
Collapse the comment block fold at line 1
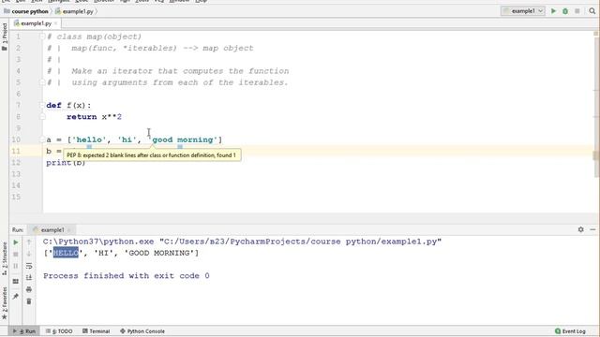tap(42, 37)
